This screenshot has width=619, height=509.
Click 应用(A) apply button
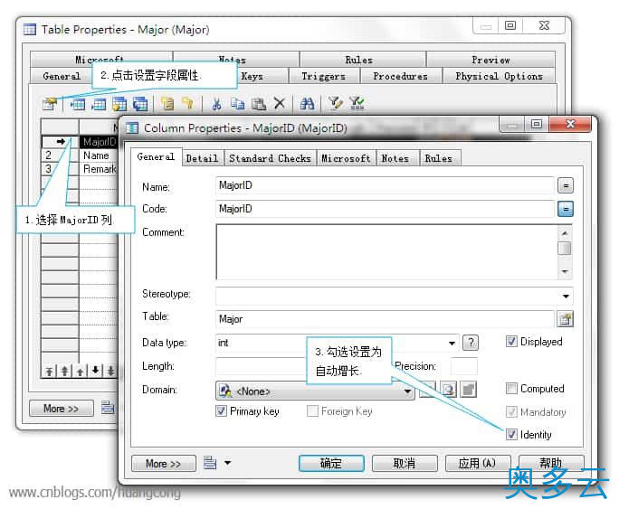click(477, 463)
